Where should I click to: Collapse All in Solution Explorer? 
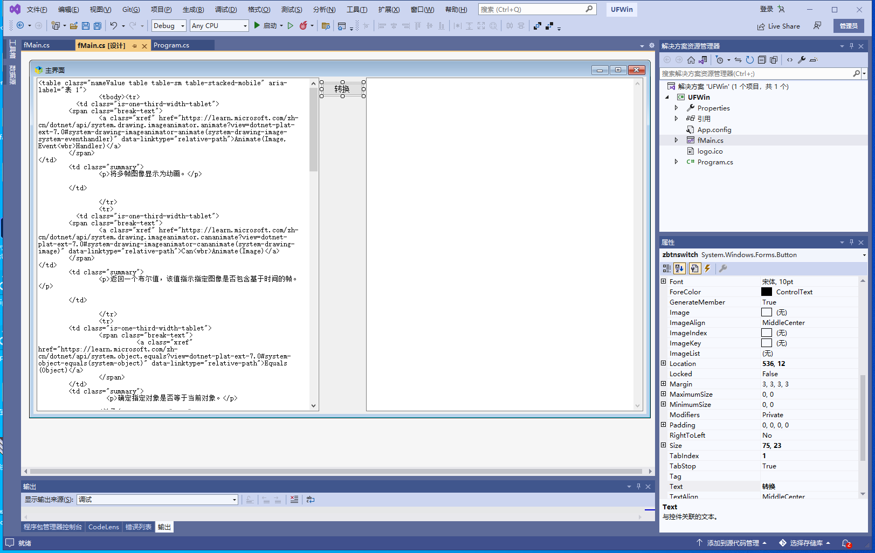coord(762,60)
